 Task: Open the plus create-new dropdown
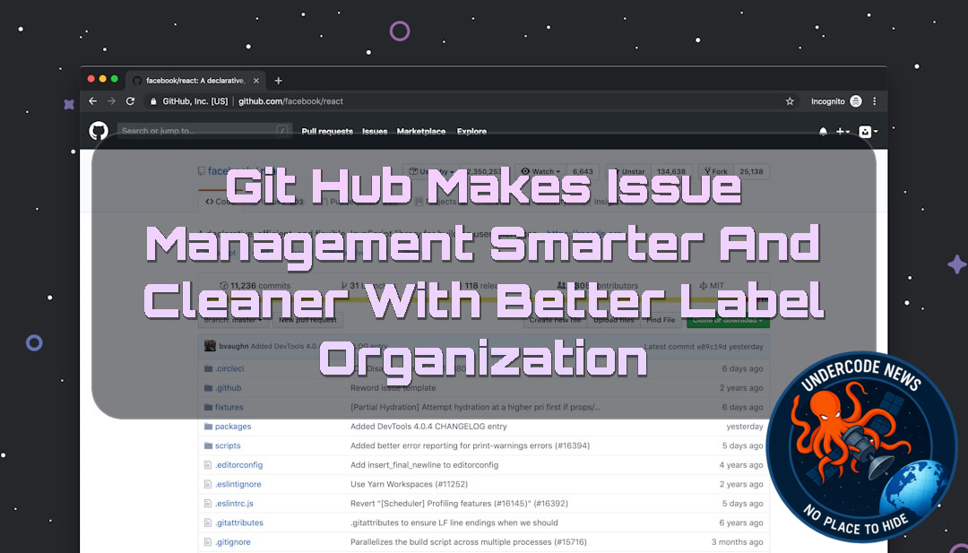(843, 132)
